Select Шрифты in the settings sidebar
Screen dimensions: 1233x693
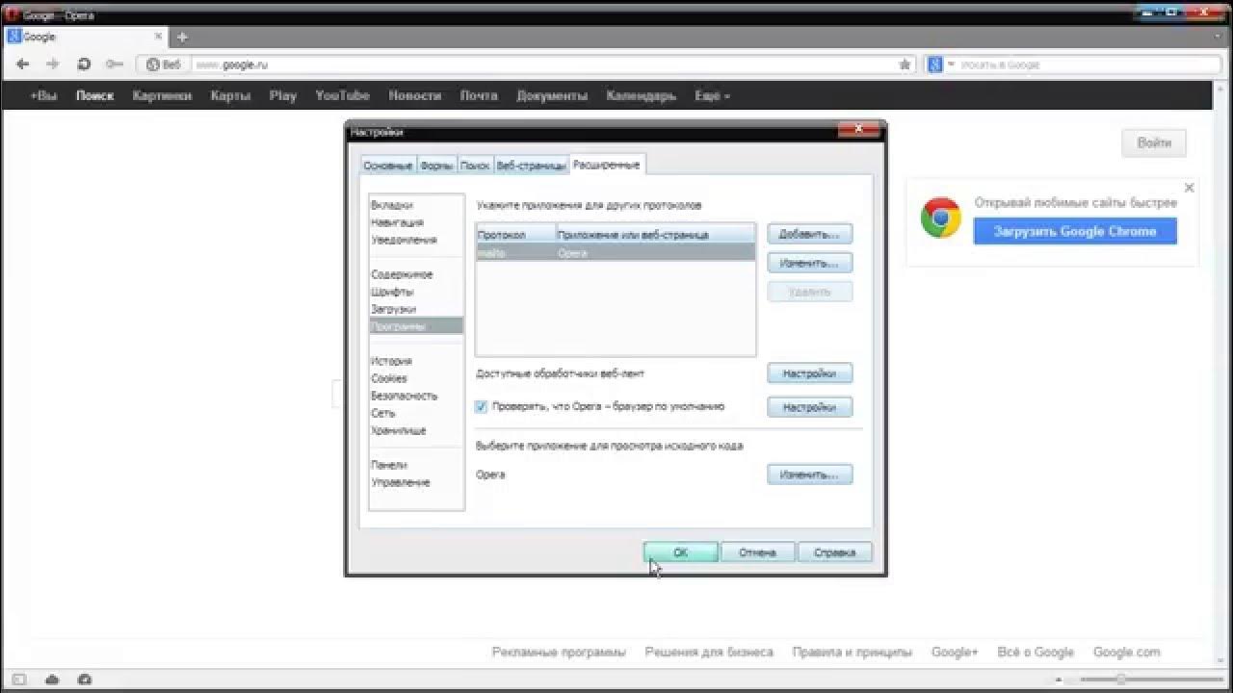[x=416, y=292]
